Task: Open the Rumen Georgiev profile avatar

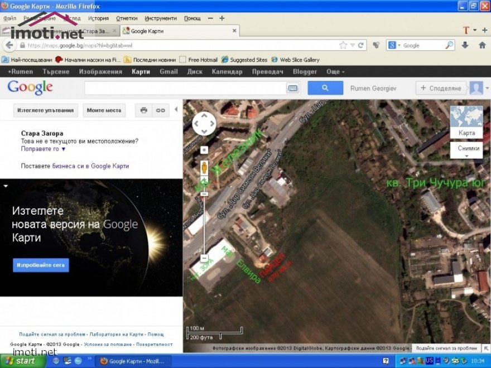Action: [x=476, y=88]
